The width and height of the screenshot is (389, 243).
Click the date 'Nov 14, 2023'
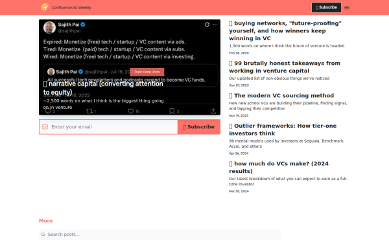[239, 115]
